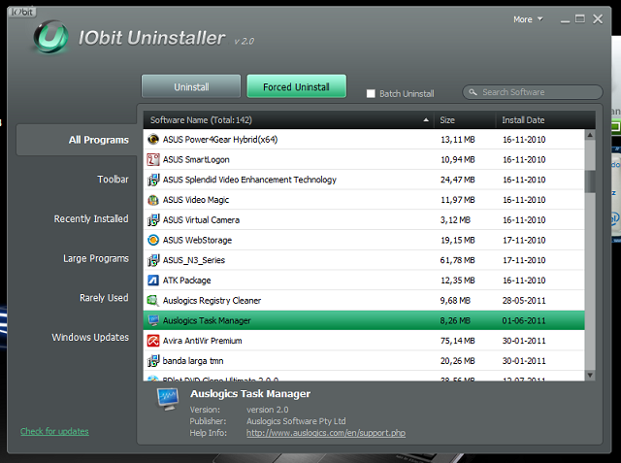
Task: Click Auslogics Task Manager title in details
Action: (250, 394)
